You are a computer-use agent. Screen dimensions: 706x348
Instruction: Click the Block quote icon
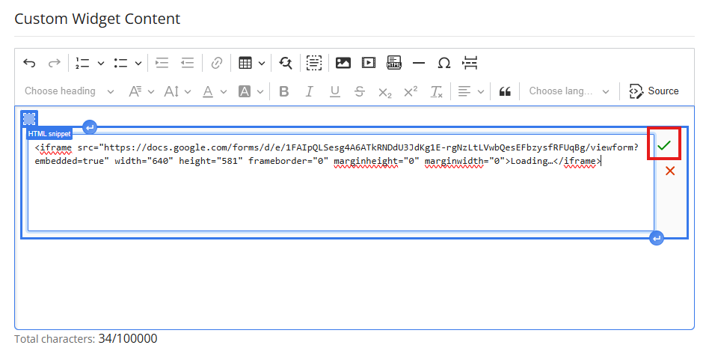(x=505, y=91)
